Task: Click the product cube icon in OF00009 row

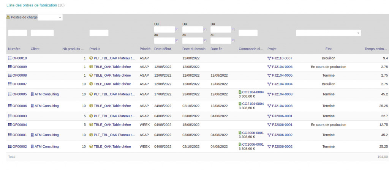Action: (91, 67)
